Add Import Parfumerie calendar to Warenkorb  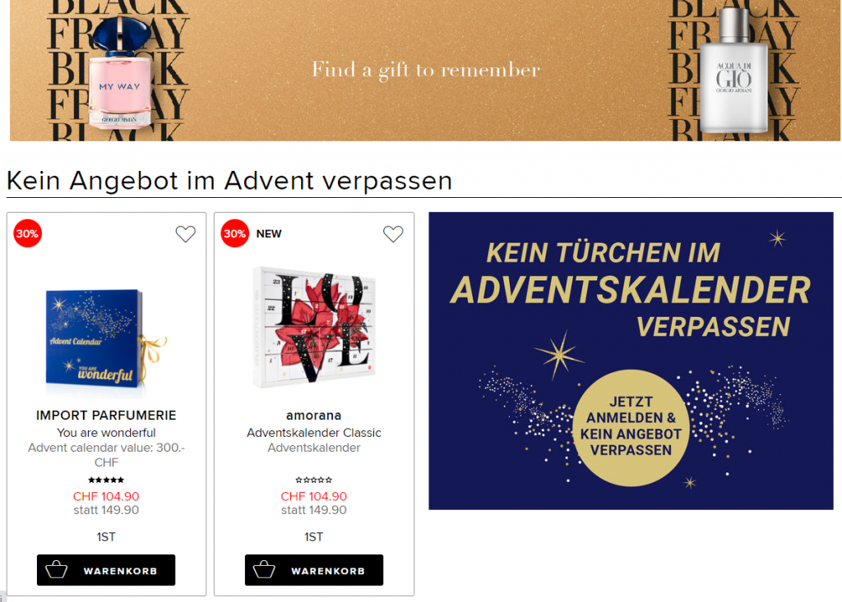point(106,570)
